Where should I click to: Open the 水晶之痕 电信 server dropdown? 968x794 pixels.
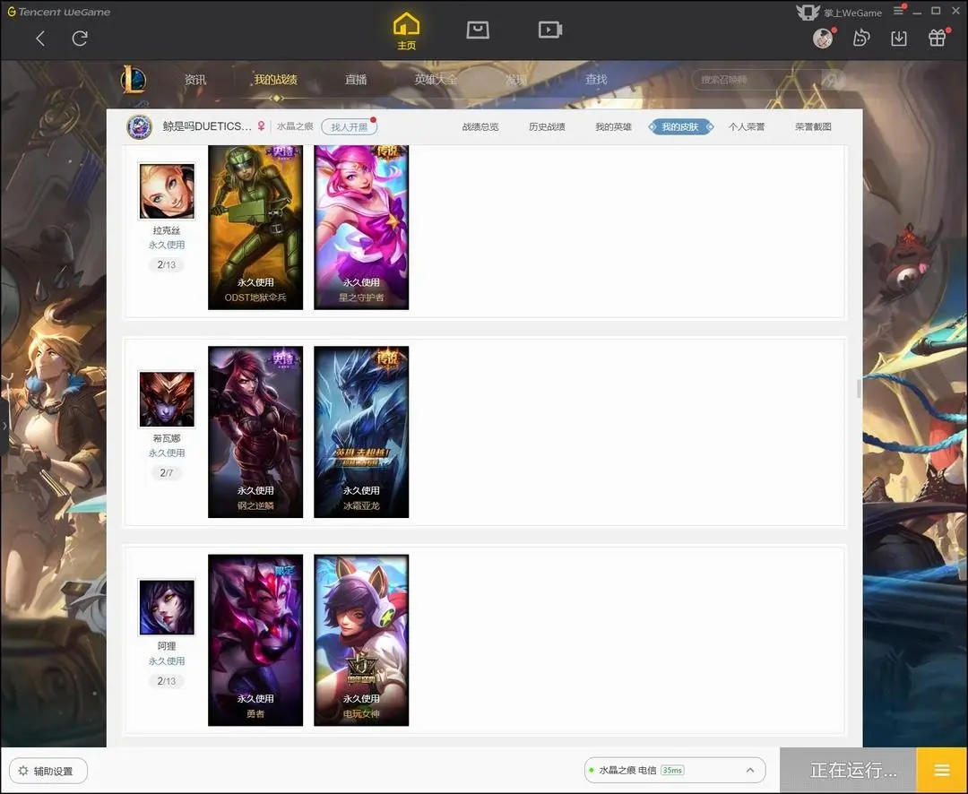pyautogui.click(x=675, y=771)
